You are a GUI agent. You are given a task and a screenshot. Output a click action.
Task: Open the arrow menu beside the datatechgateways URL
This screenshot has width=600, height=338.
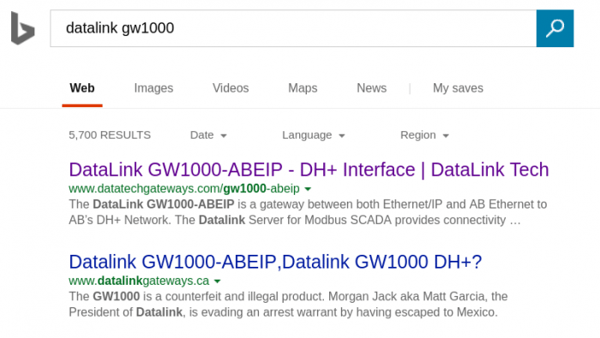[308, 189]
